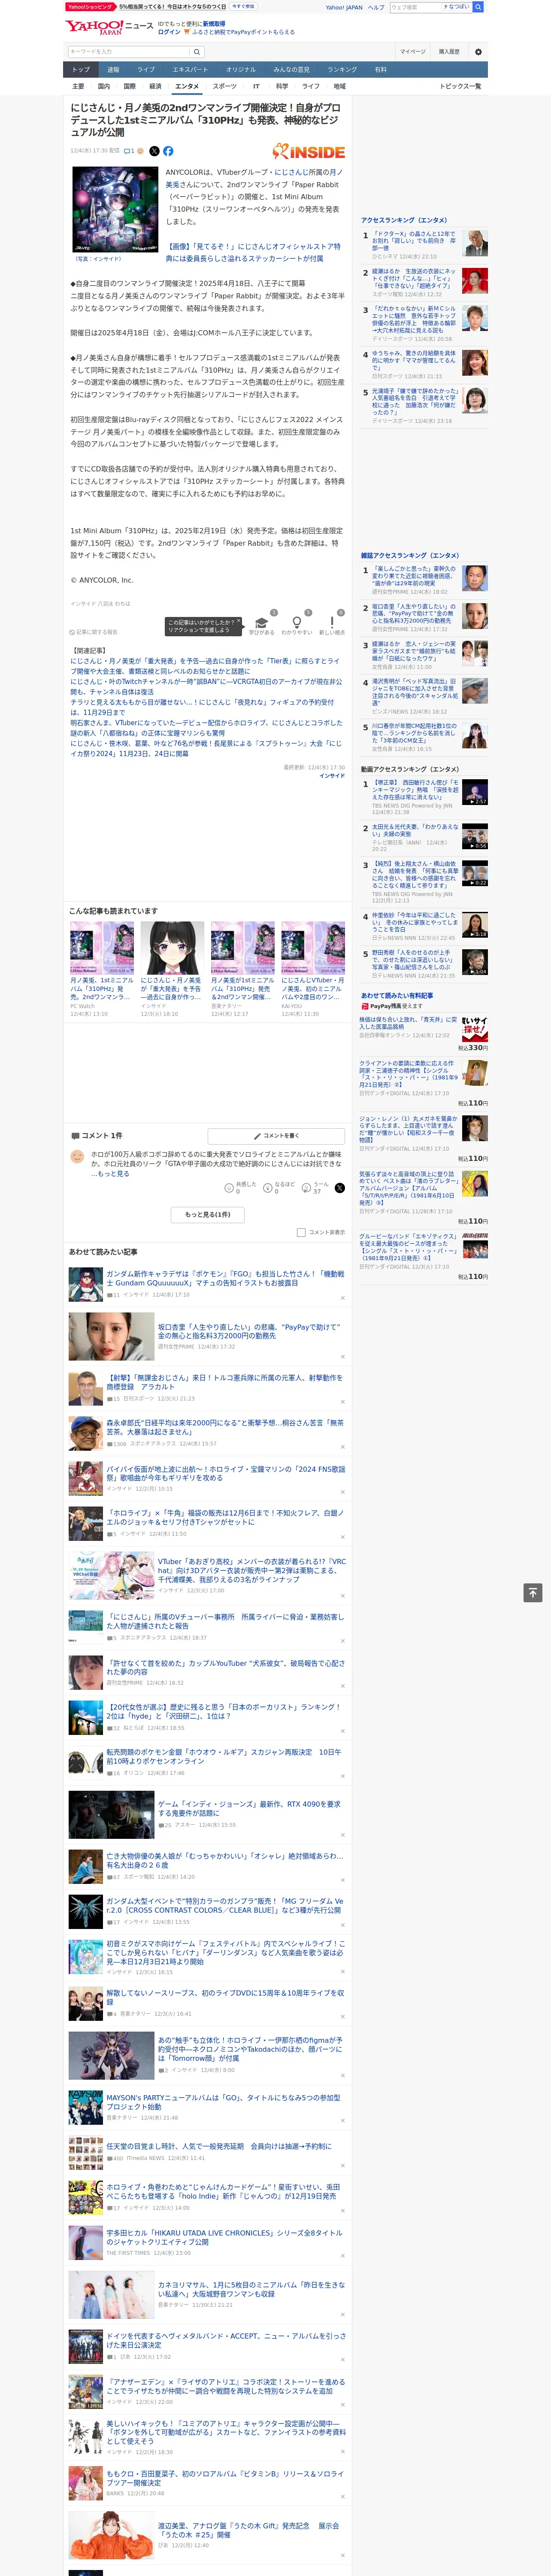The image size is (551, 2576).
Task: Open 宇多田ヒカル HIKARU UTADA LIVE CHRONICLES article
Action: tap(225, 2236)
